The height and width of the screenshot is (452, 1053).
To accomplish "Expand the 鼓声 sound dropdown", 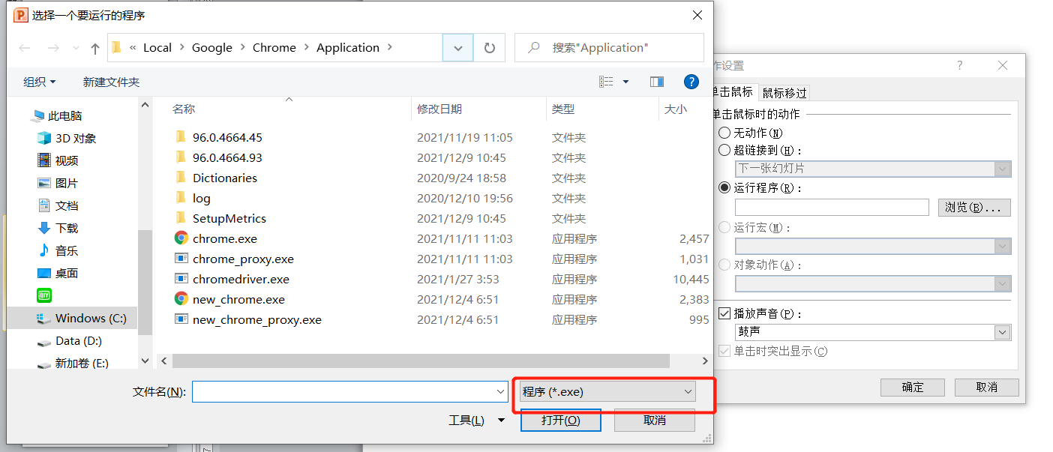I will [1002, 332].
